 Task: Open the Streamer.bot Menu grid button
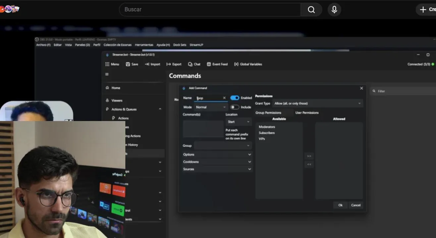pyautogui.click(x=112, y=64)
